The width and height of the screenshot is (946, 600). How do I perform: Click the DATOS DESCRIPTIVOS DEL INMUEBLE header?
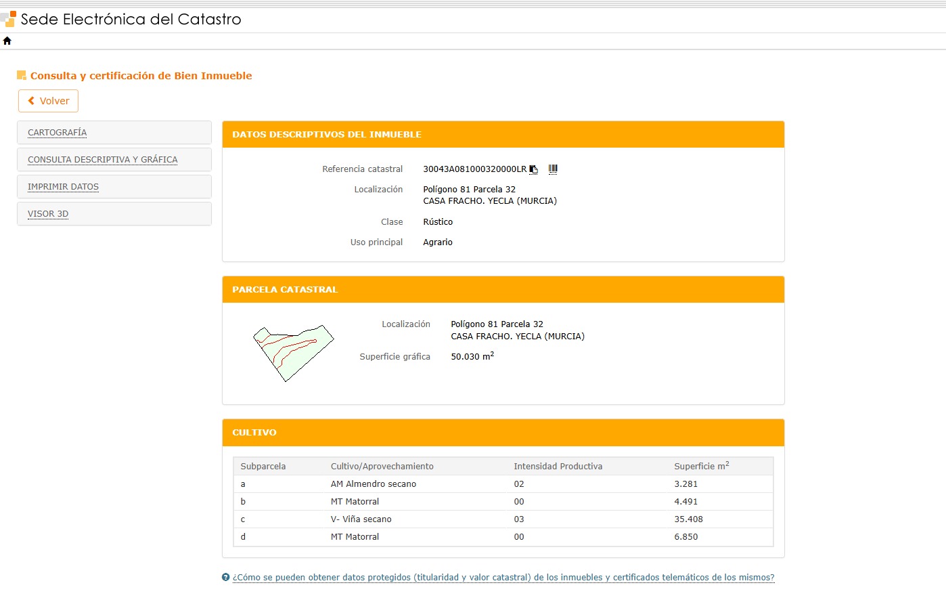(x=503, y=135)
